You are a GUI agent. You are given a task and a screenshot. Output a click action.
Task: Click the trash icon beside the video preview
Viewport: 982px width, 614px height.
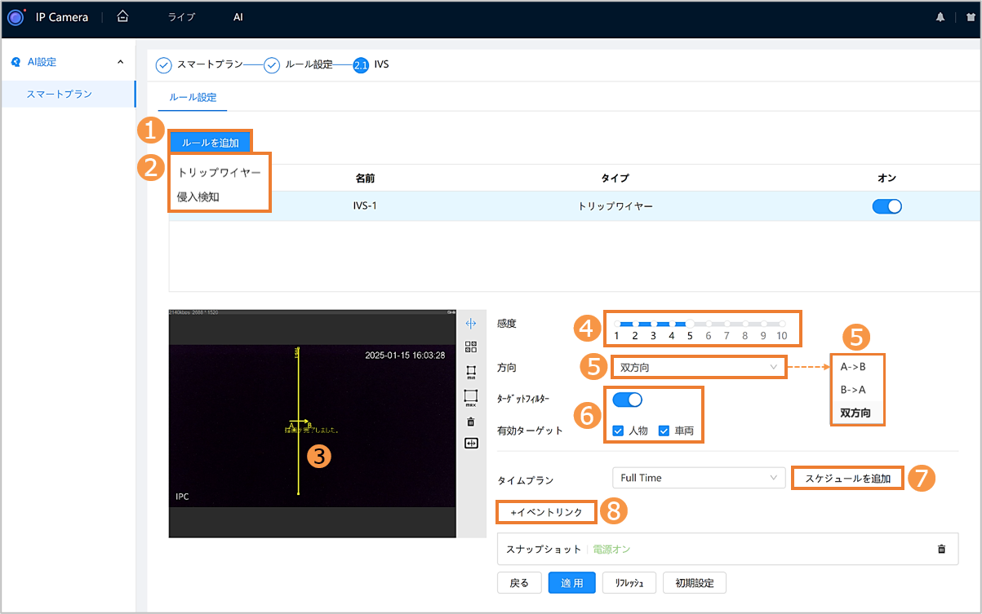click(x=470, y=422)
